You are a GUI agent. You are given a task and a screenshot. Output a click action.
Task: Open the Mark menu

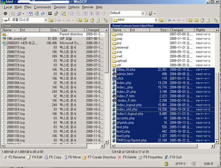click(18, 7)
